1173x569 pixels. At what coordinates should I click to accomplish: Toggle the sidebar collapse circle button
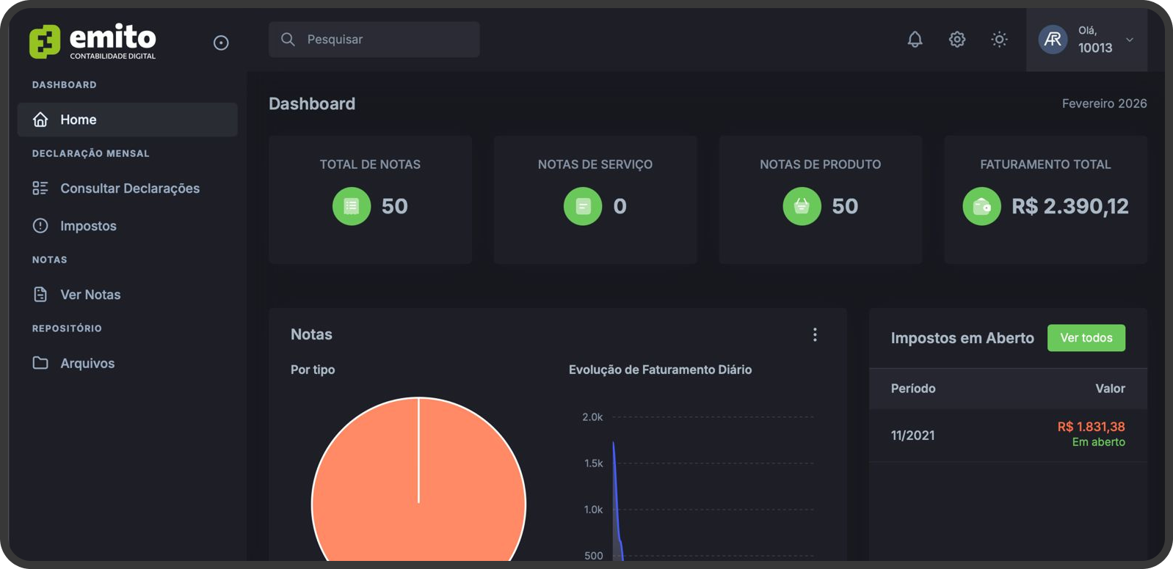tap(221, 43)
